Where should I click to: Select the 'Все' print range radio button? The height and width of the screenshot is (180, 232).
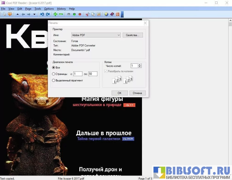(x=54, y=68)
